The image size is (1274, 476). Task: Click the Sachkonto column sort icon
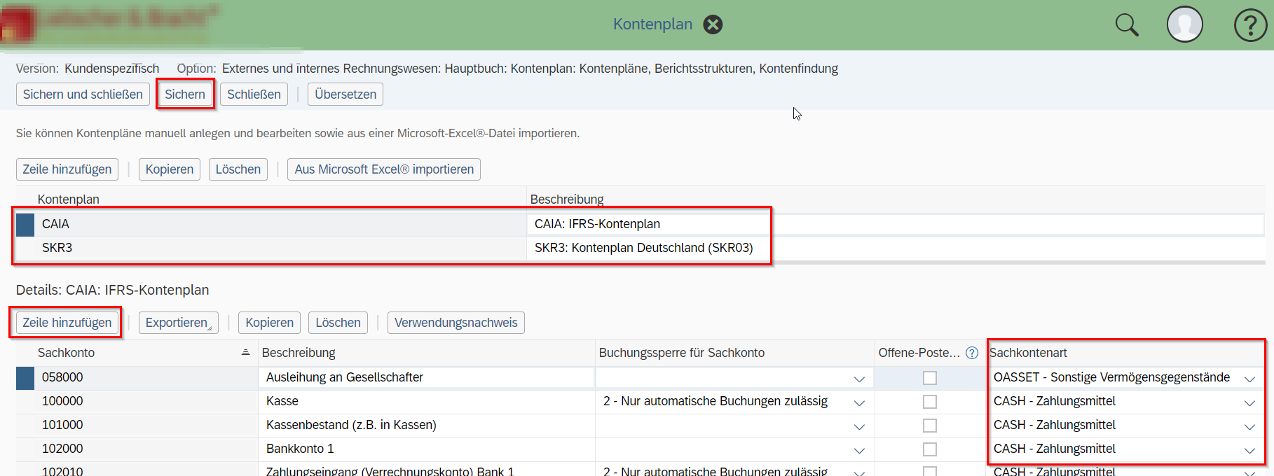point(245,353)
